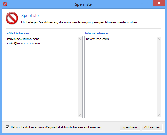
Task: Click up arrow of Internetadressen scrollbar
Action: (x=158, y=39)
